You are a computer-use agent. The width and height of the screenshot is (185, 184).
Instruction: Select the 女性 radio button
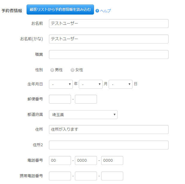[x=73, y=70]
